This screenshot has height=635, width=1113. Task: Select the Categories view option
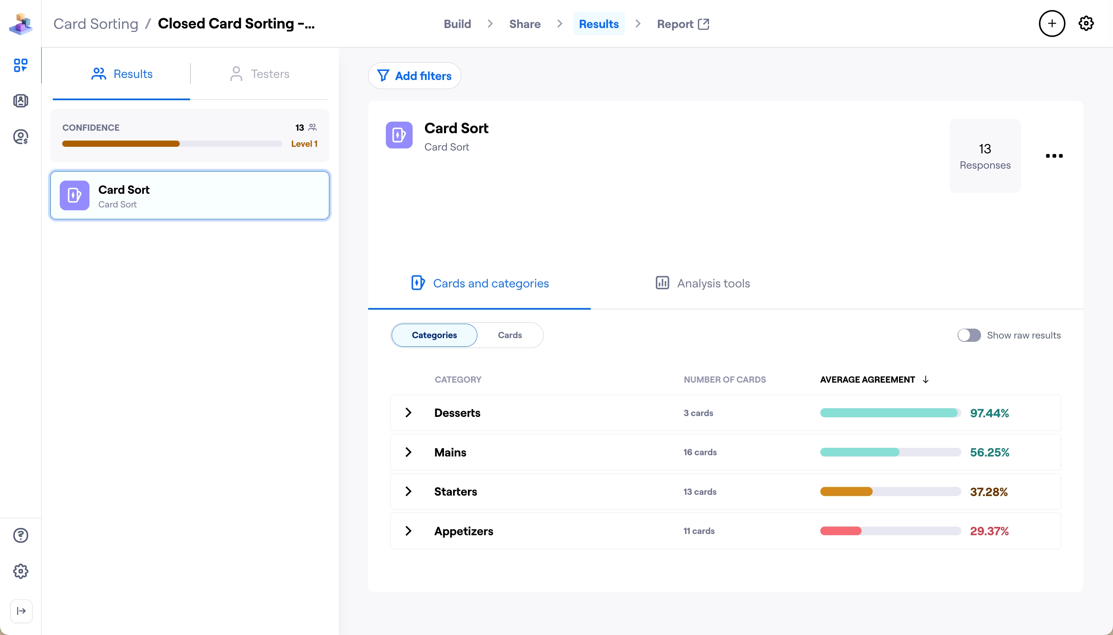[434, 335]
